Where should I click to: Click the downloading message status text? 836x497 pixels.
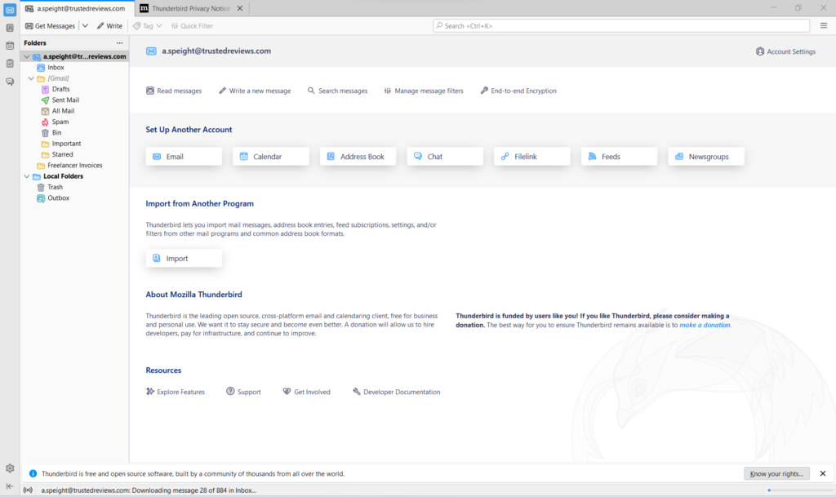[x=149, y=490]
